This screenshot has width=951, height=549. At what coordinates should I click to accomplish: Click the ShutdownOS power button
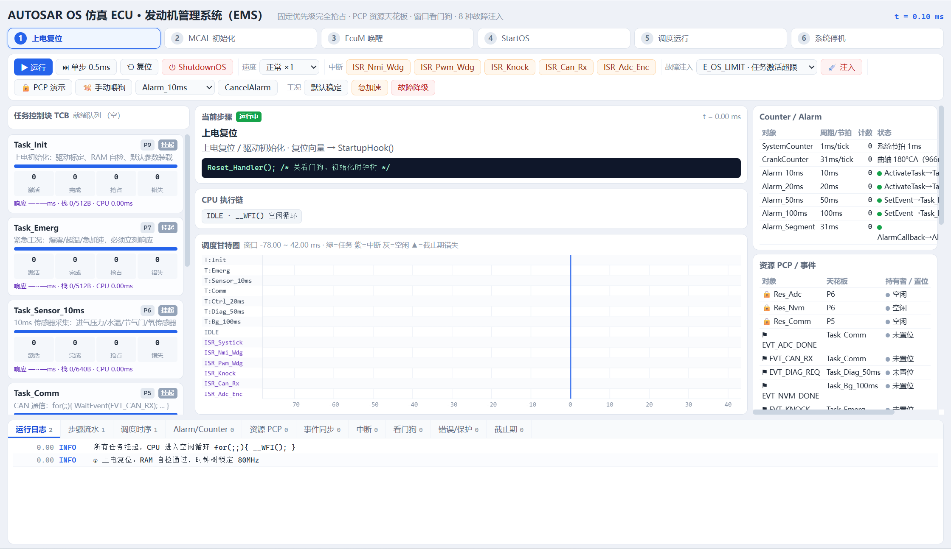[x=197, y=67]
